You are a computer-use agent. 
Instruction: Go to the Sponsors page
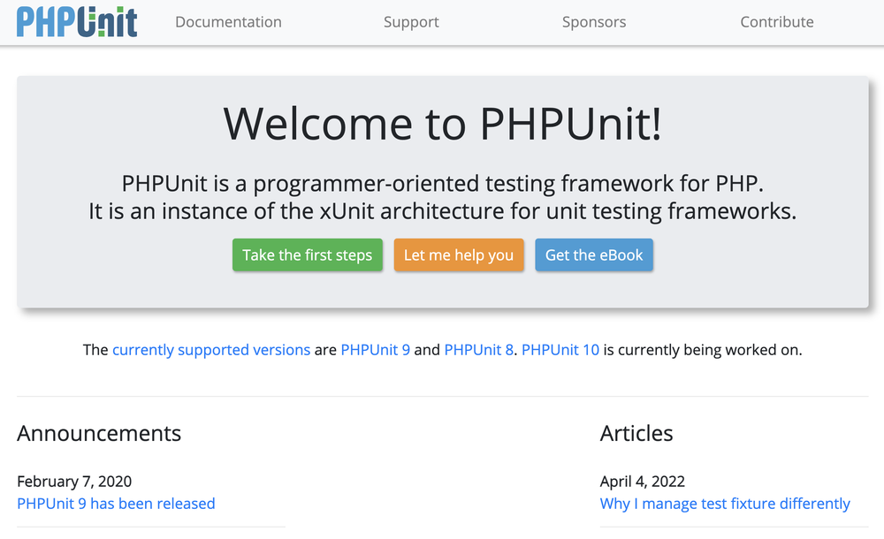tap(594, 22)
